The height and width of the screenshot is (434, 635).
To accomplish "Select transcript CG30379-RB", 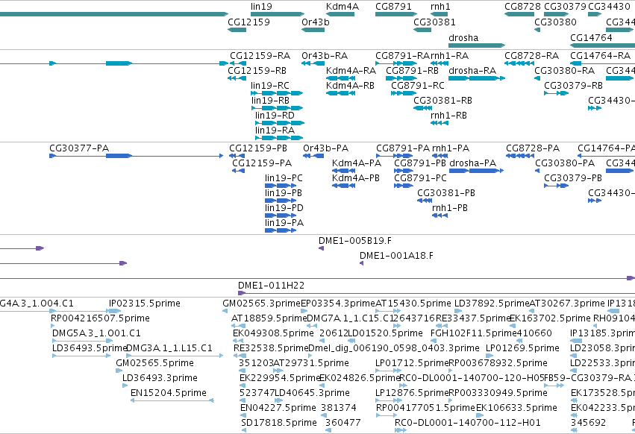I will tap(557, 93).
